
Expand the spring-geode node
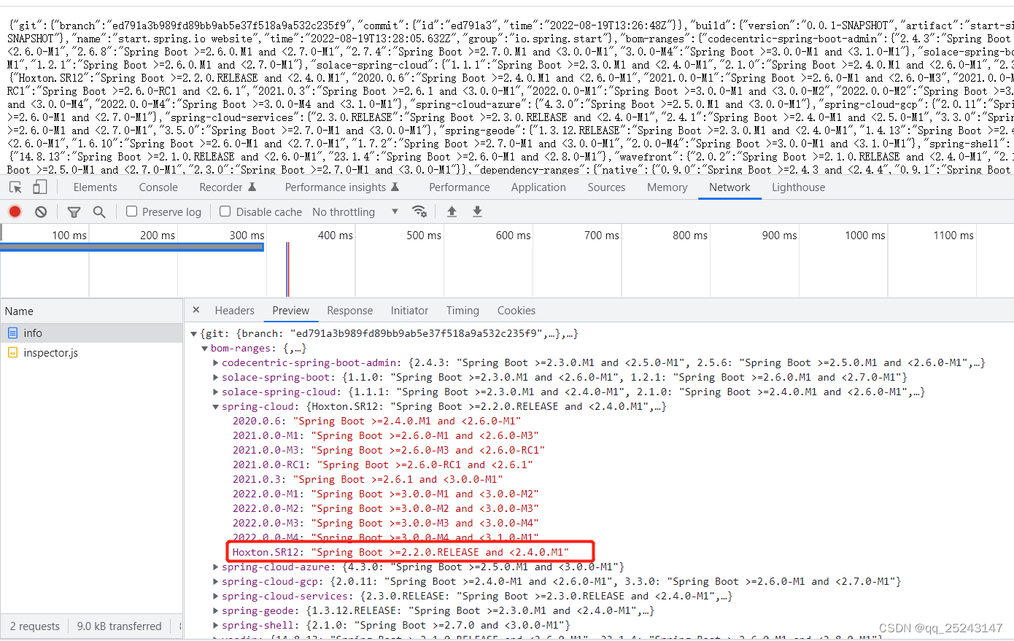tap(216, 610)
